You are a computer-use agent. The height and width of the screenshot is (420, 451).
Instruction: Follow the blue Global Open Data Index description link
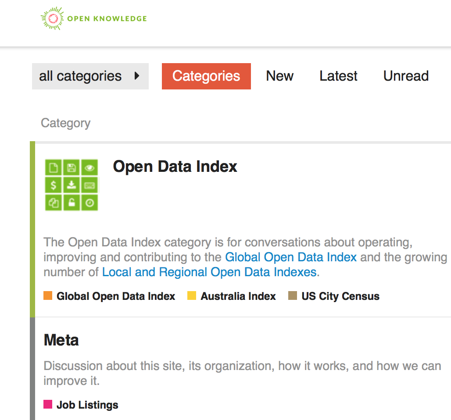[x=291, y=257]
